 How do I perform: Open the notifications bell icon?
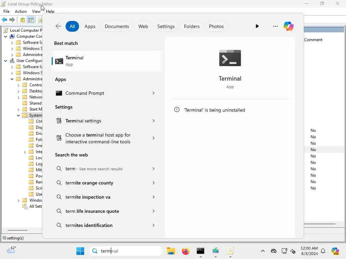coord(323,251)
